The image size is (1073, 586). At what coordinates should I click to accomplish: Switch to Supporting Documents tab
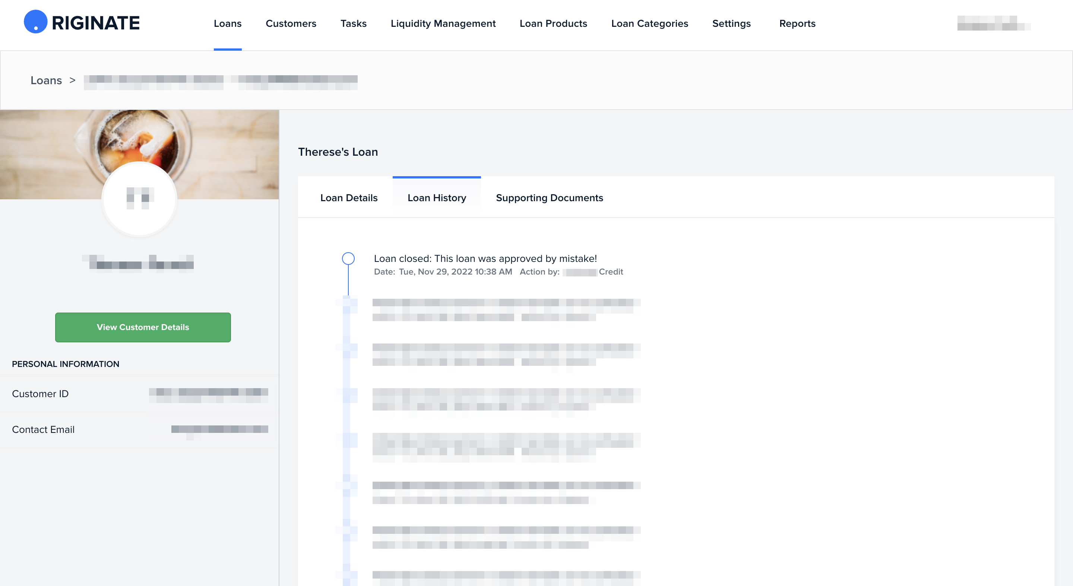[x=549, y=198]
